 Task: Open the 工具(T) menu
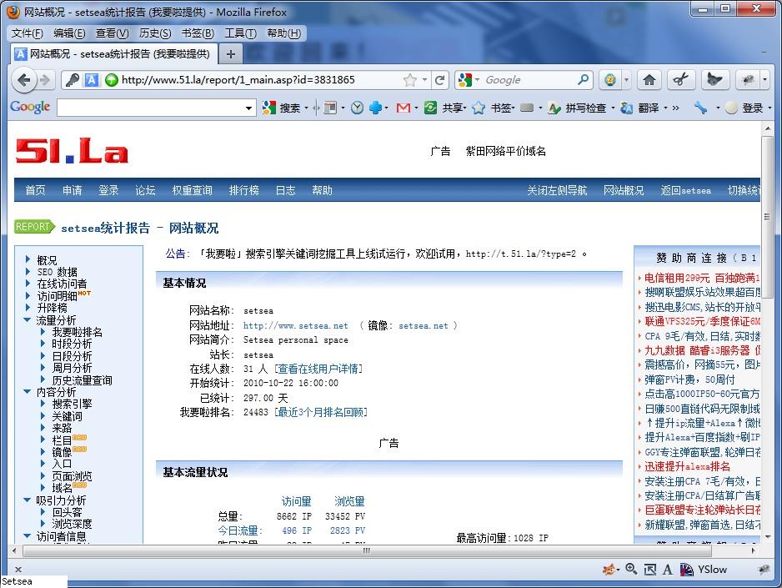[x=240, y=33]
